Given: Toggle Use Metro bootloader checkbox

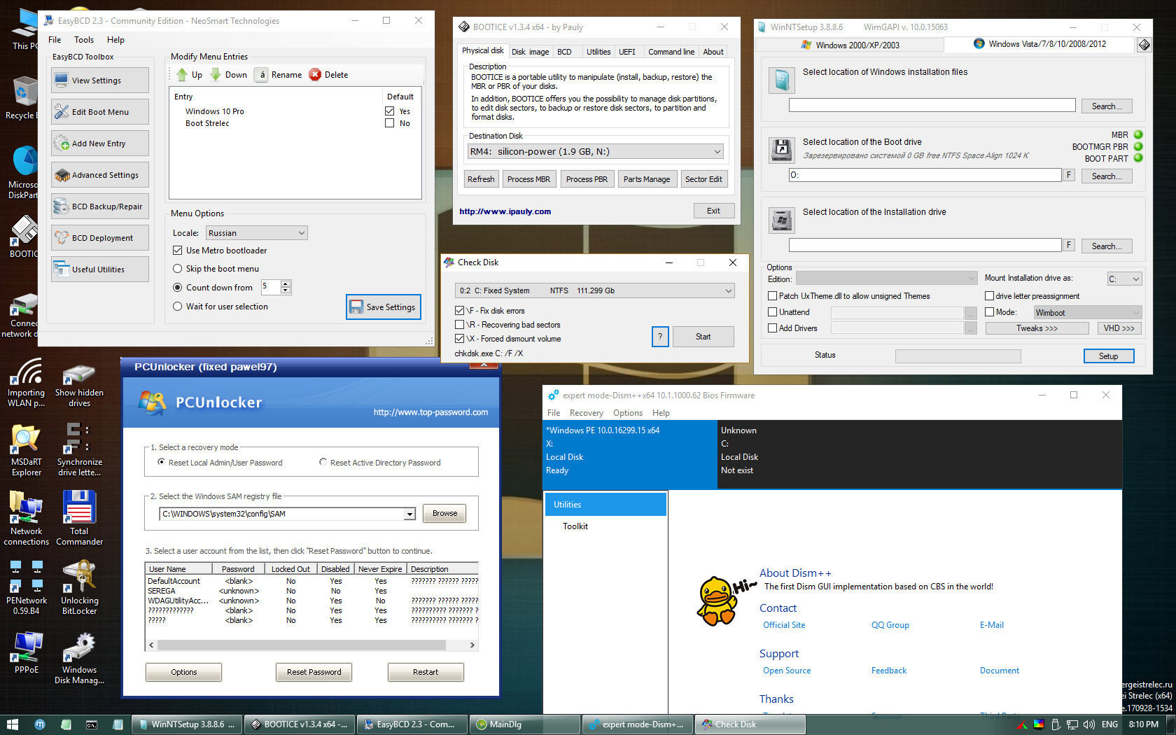Looking at the screenshot, I should click(x=178, y=251).
